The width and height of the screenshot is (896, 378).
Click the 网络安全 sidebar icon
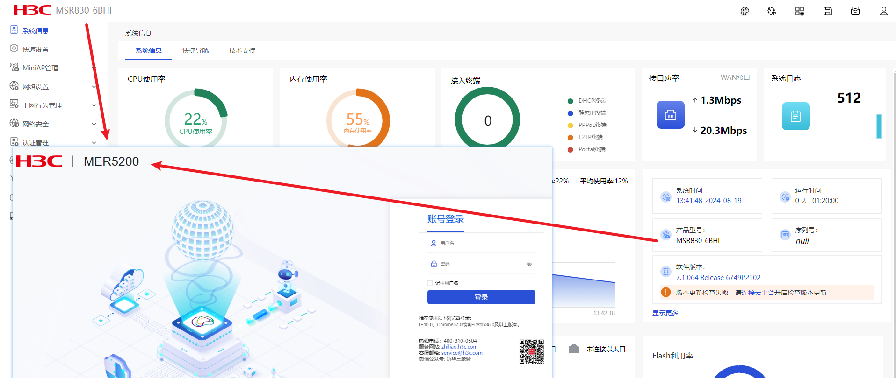click(x=14, y=123)
